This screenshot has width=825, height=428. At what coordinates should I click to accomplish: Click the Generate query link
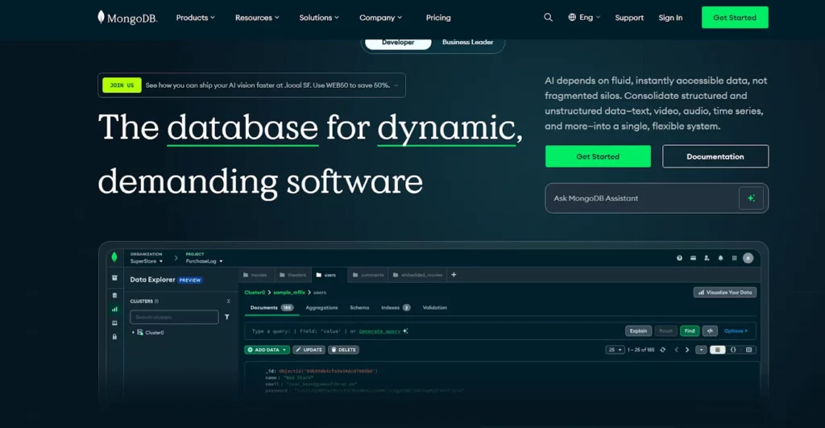(379, 331)
